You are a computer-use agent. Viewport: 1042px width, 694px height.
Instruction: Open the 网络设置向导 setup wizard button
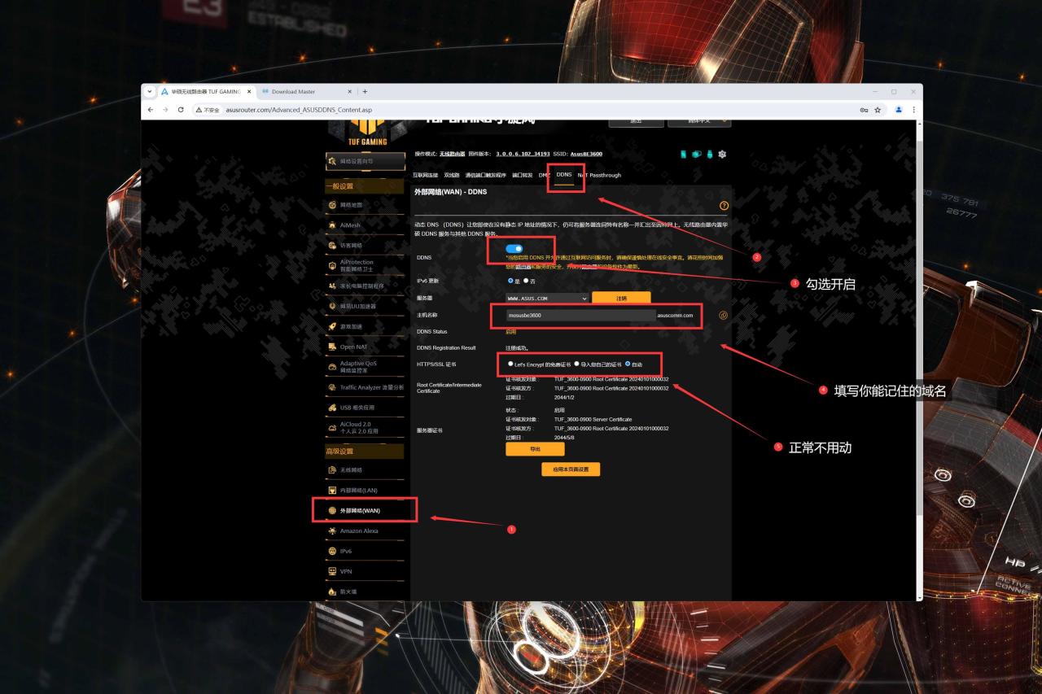pyautogui.click(x=366, y=162)
